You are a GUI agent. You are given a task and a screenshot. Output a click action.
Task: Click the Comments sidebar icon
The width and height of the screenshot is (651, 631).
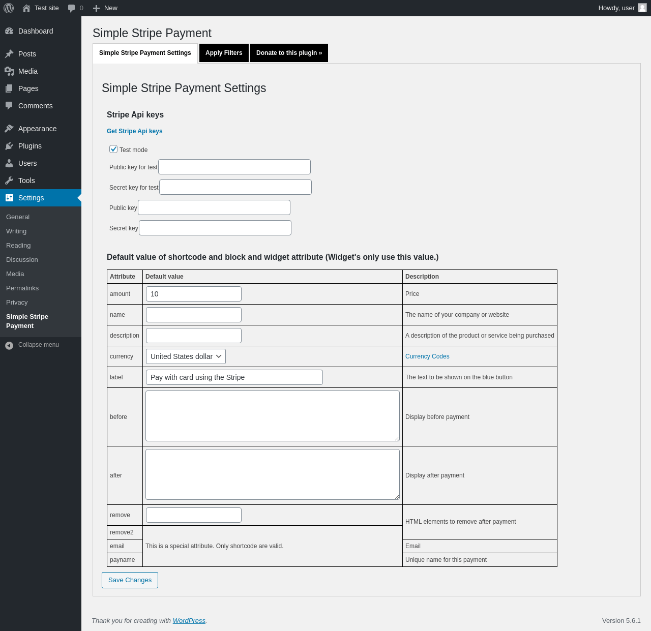point(9,106)
